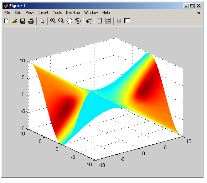Screen dimensions: 207x183
Task: Click the Figure 1 title bar text
Action: [x=17, y=6]
